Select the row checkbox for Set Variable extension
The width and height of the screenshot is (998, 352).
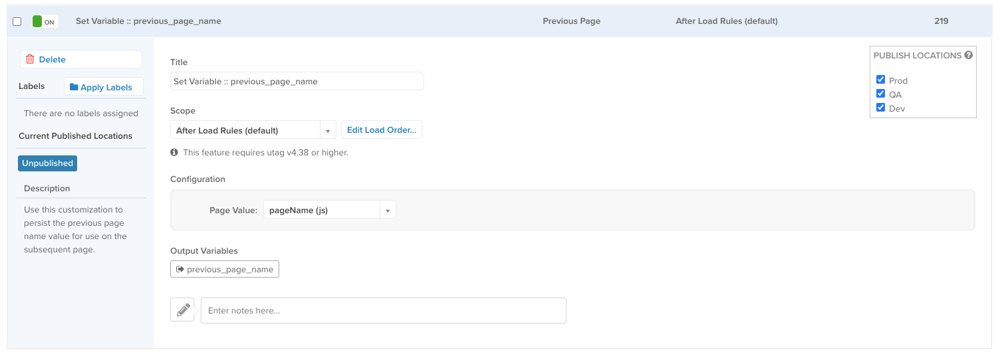click(x=17, y=21)
